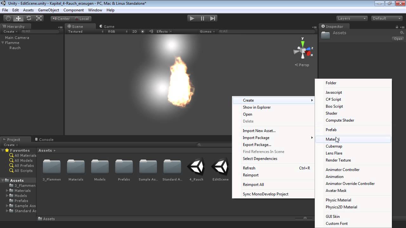Select Models folder thumbnail in assets grid
Viewport: 406px width, 228px height.
(x=100, y=167)
